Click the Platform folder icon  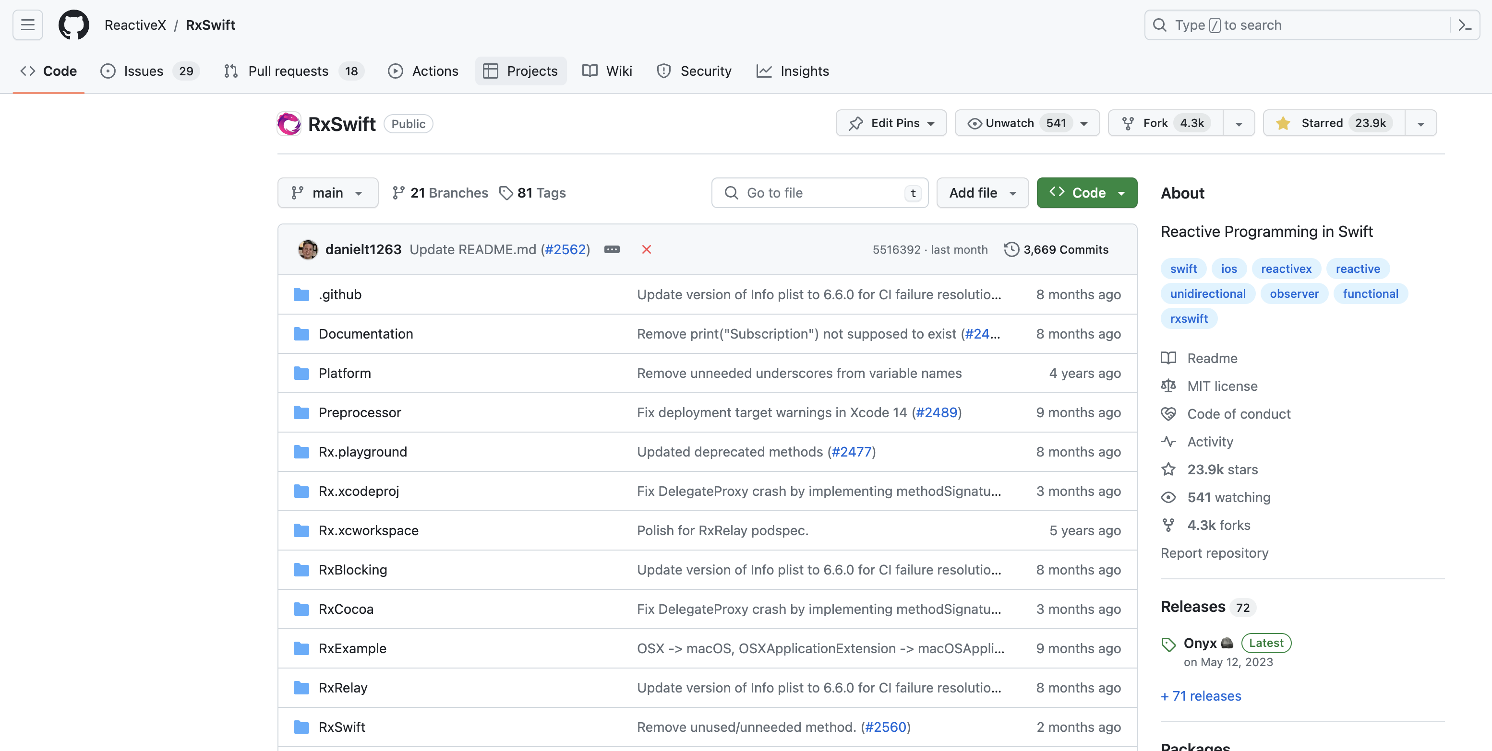[x=301, y=373]
